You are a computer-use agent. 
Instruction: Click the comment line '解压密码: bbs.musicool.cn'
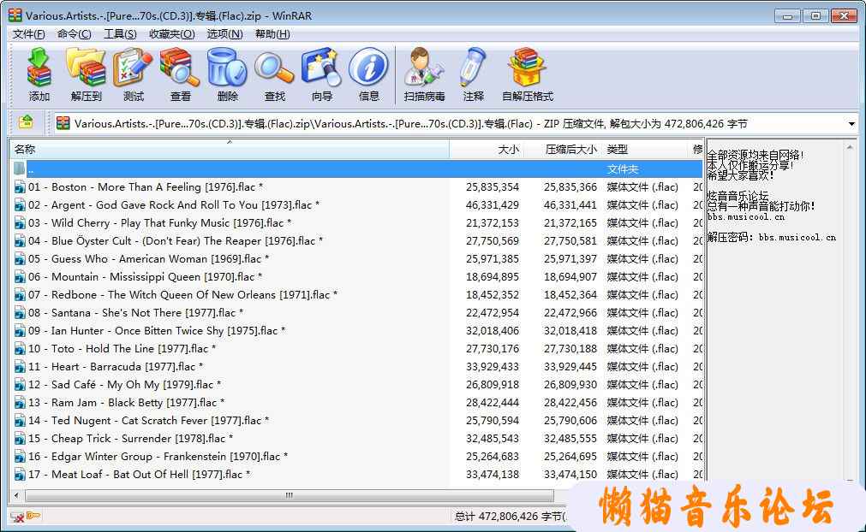coord(771,237)
